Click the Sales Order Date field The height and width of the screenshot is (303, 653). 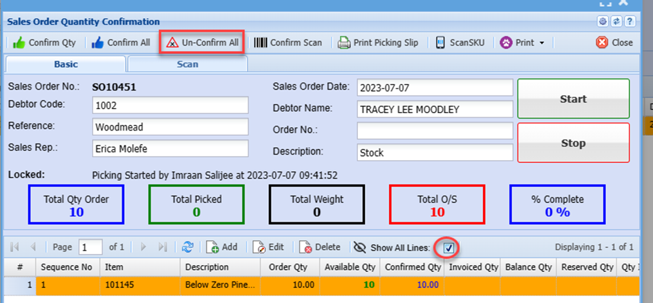(435, 88)
